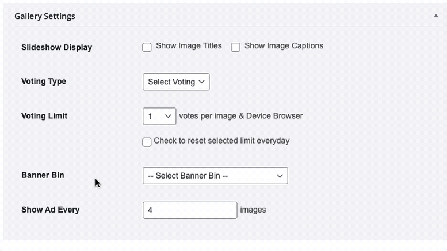Click the chevron in Banner Bin box
This screenshot has width=447, height=251.
pos(280,176)
